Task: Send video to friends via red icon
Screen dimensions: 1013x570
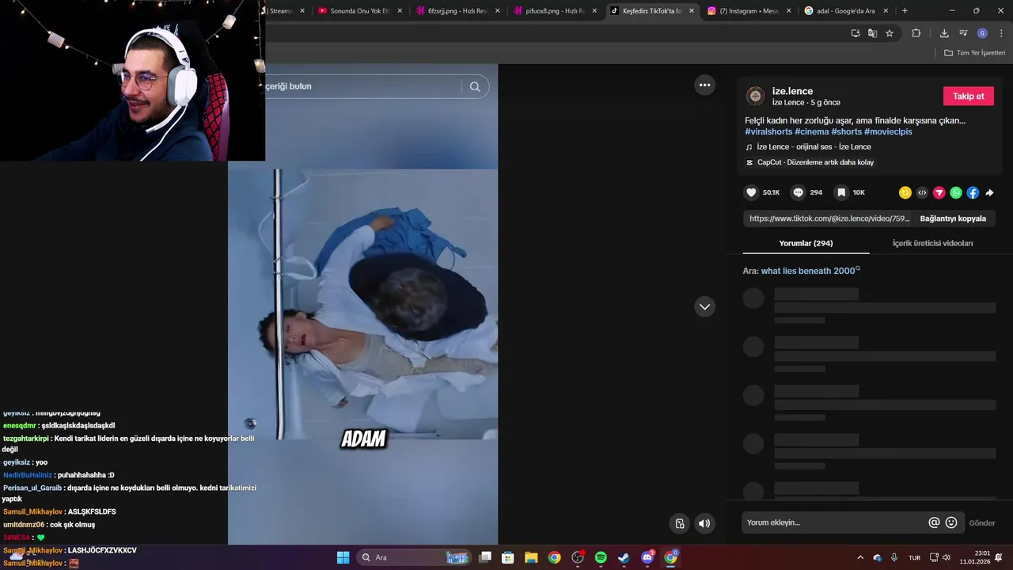Action: tap(939, 192)
